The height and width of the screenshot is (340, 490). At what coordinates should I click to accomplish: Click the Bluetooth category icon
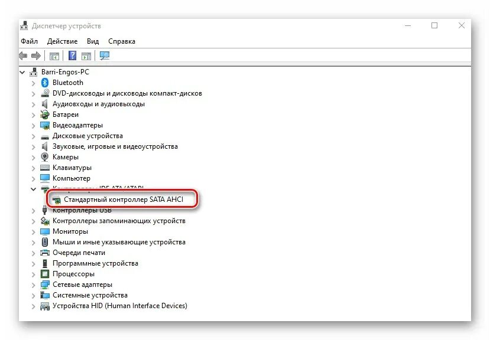(x=45, y=83)
